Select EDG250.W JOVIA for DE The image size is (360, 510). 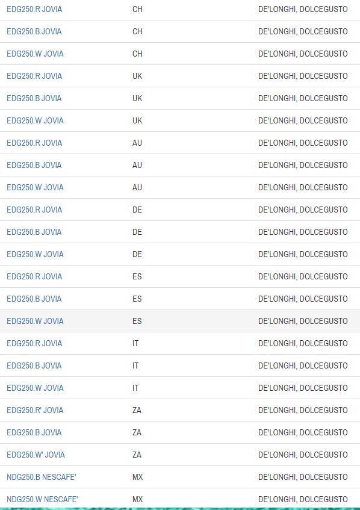pyautogui.click(x=35, y=254)
